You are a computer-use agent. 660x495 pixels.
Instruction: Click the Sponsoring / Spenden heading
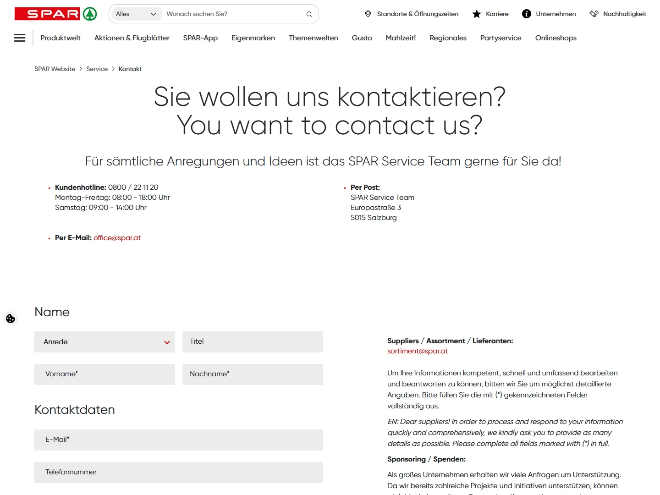pyautogui.click(x=426, y=459)
